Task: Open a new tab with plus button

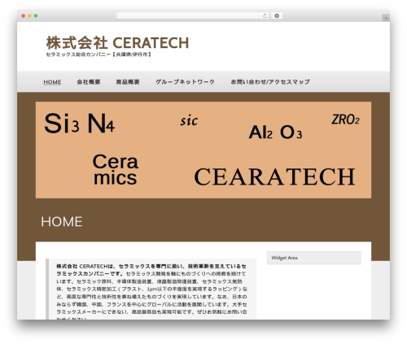Action: pos(386,18)
